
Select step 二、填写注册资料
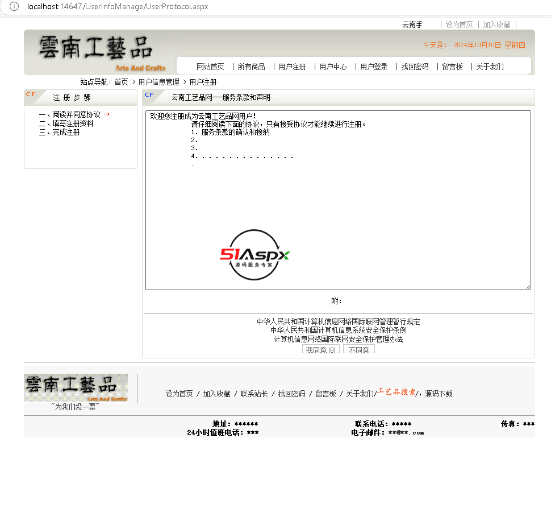66,123
